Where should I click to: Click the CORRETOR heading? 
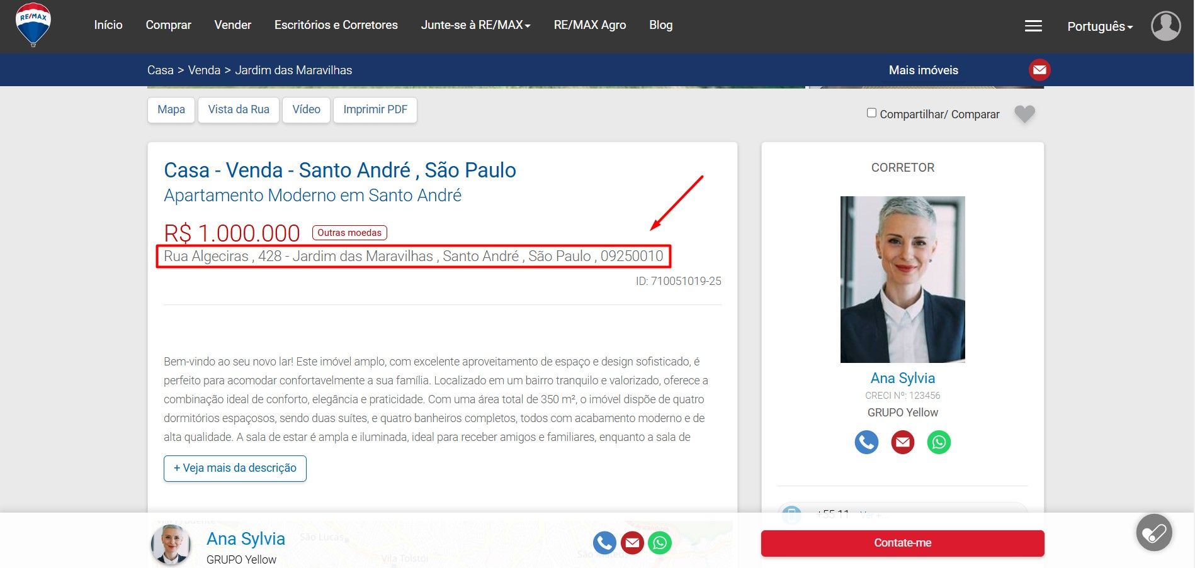tap(902, 168)
